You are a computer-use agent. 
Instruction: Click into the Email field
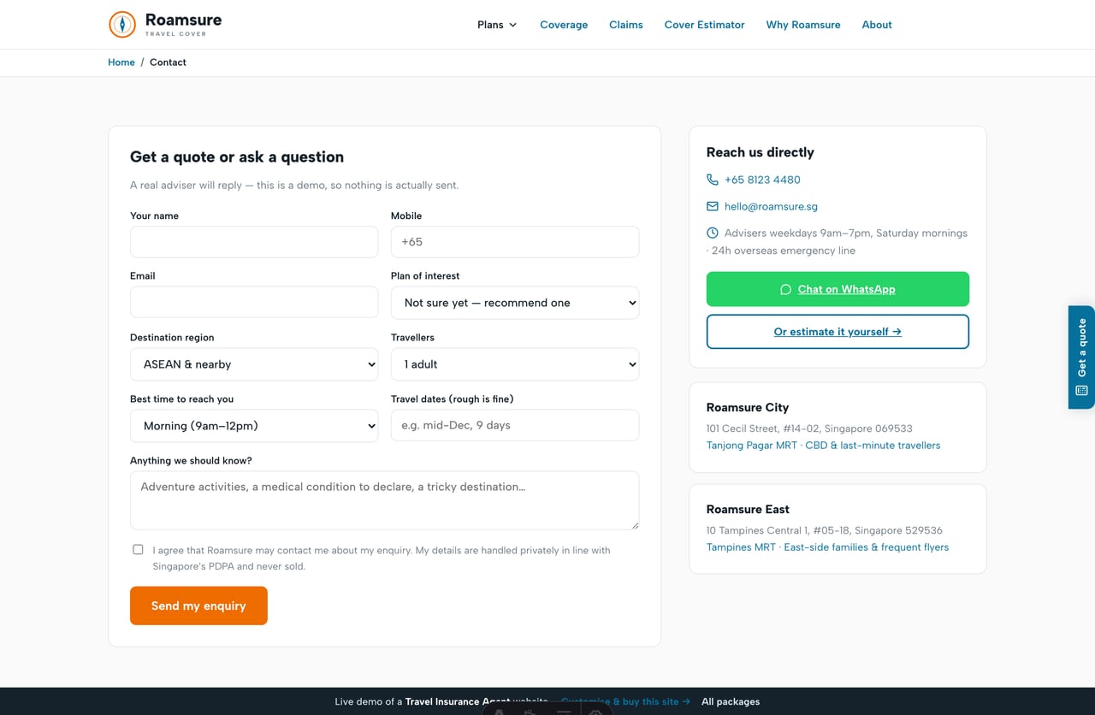[x=254, y=302]
